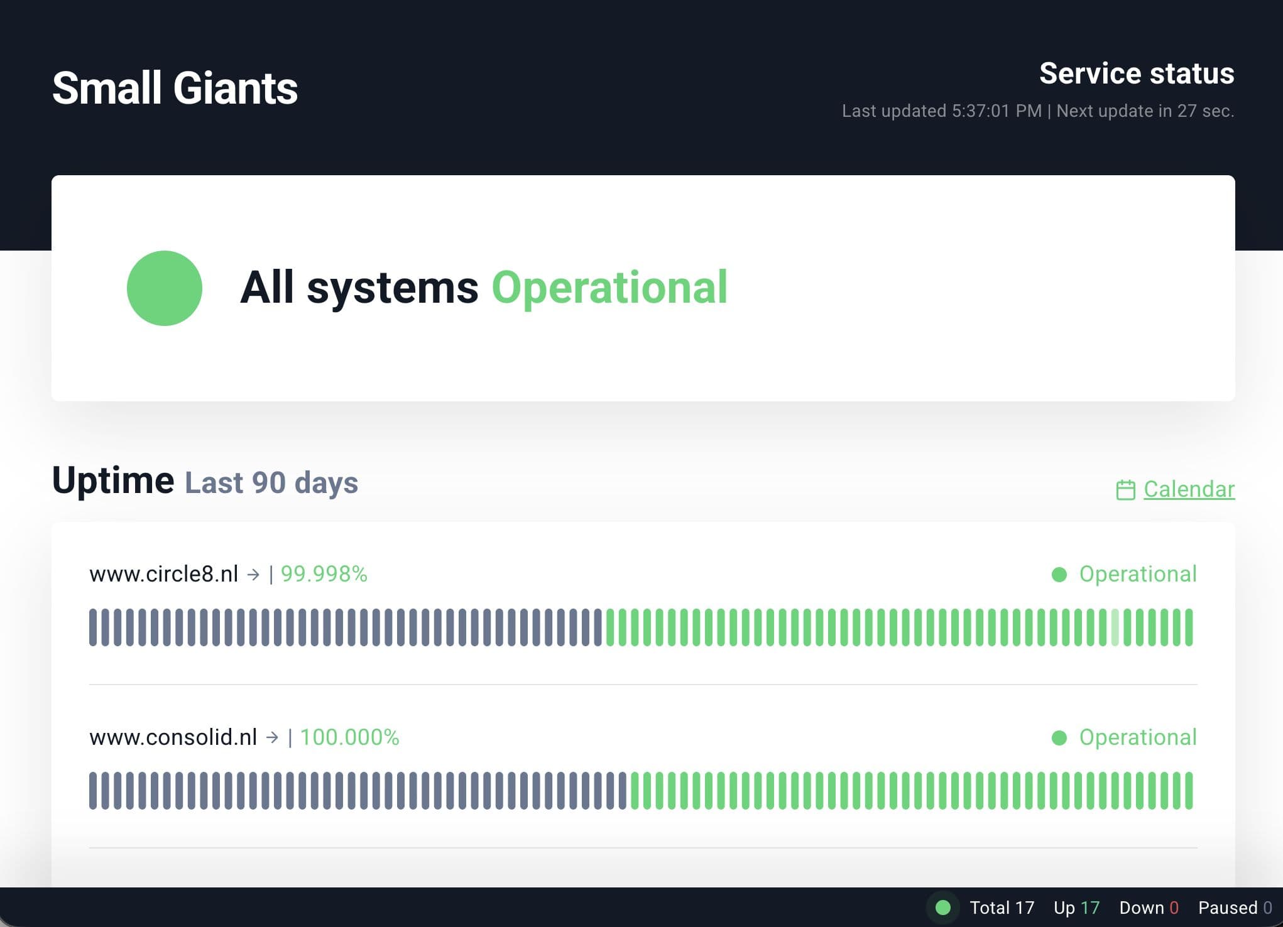Click the green status dot for consolid.nl Operational
The image size is (1283, 927).
coord(1059,738)
